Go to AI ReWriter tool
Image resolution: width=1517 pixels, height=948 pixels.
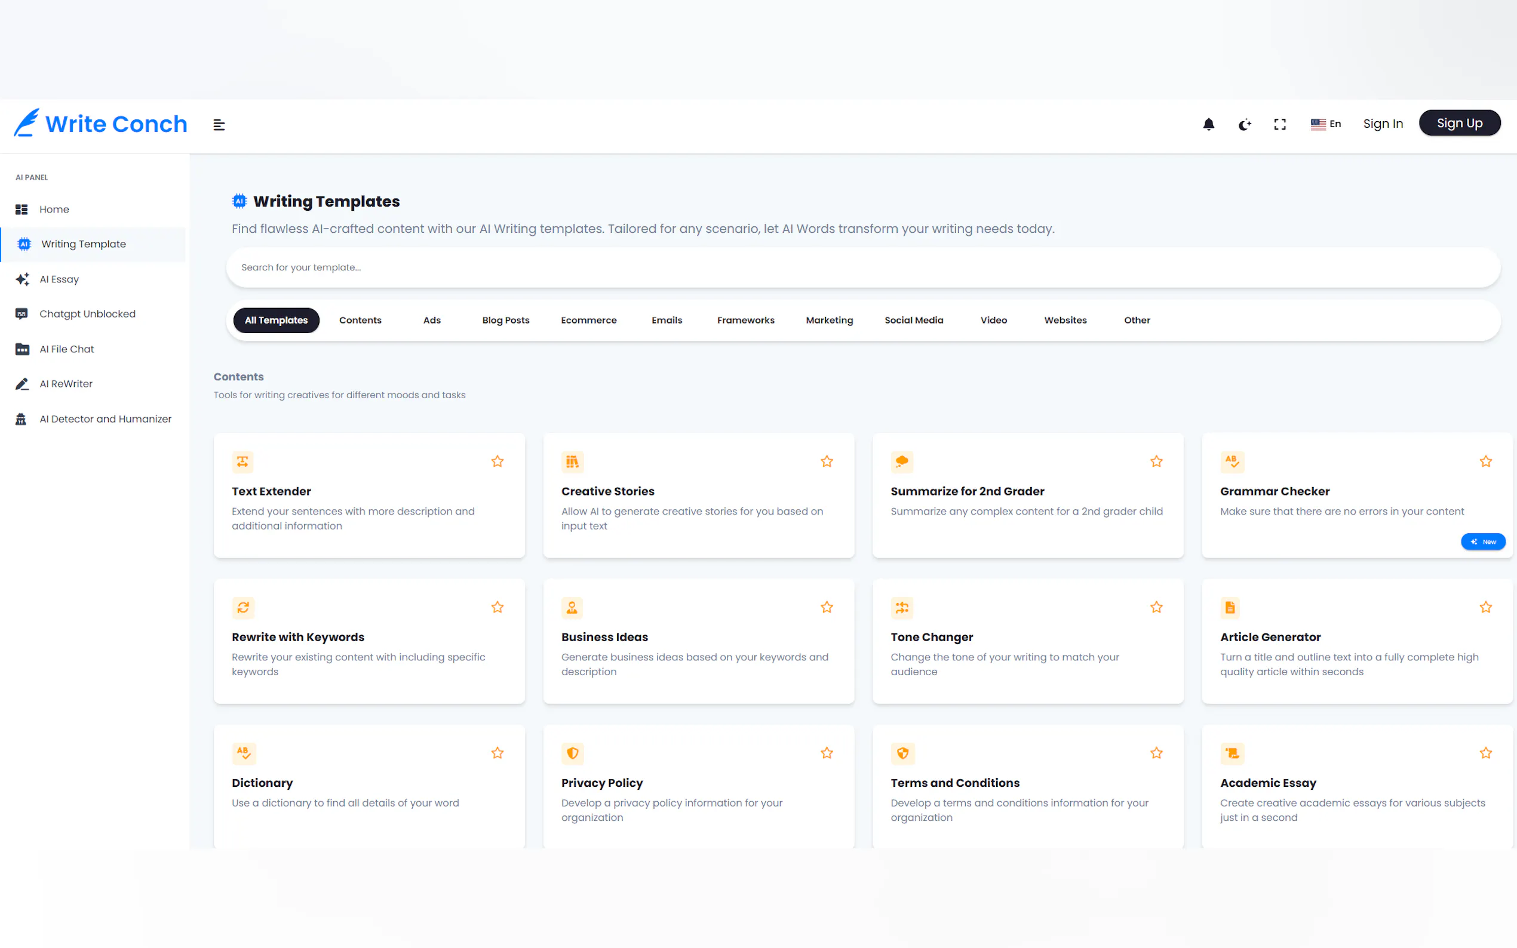pos(66,384)
